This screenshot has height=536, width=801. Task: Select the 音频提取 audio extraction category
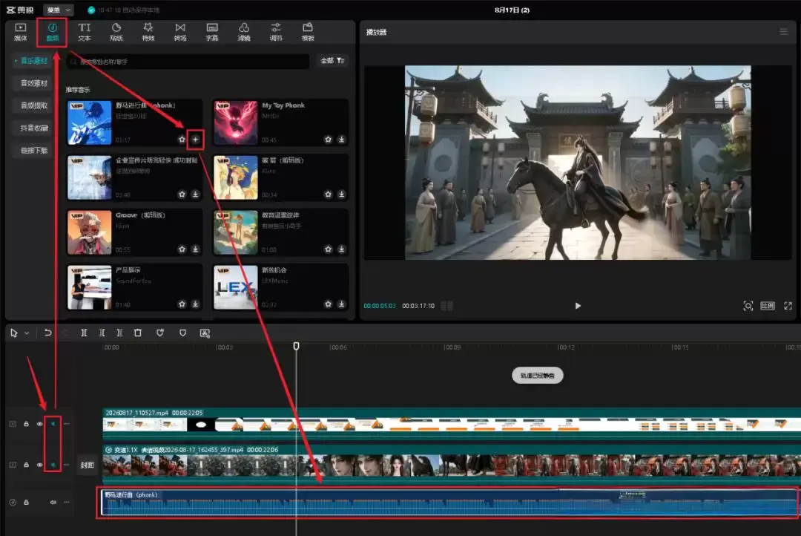coord(33,105)
